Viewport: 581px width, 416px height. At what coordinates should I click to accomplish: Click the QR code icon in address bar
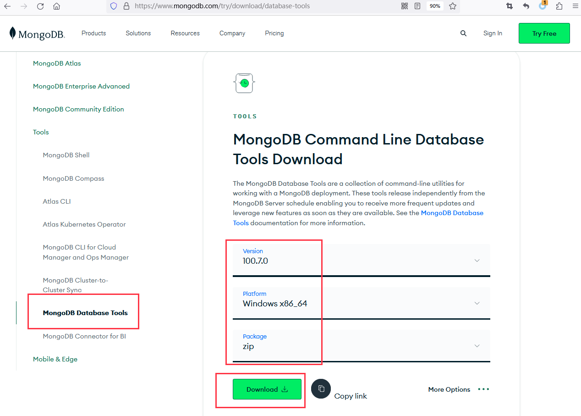tap(405, 6)
